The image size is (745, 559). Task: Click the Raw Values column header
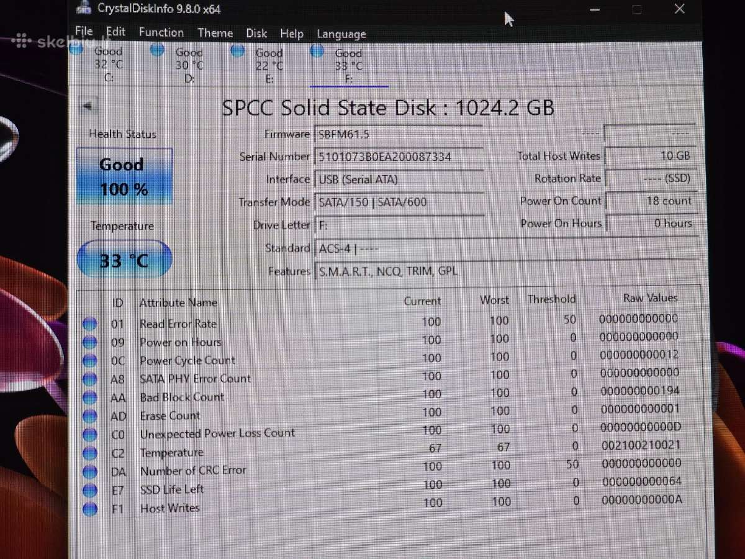tap(651, 298)
